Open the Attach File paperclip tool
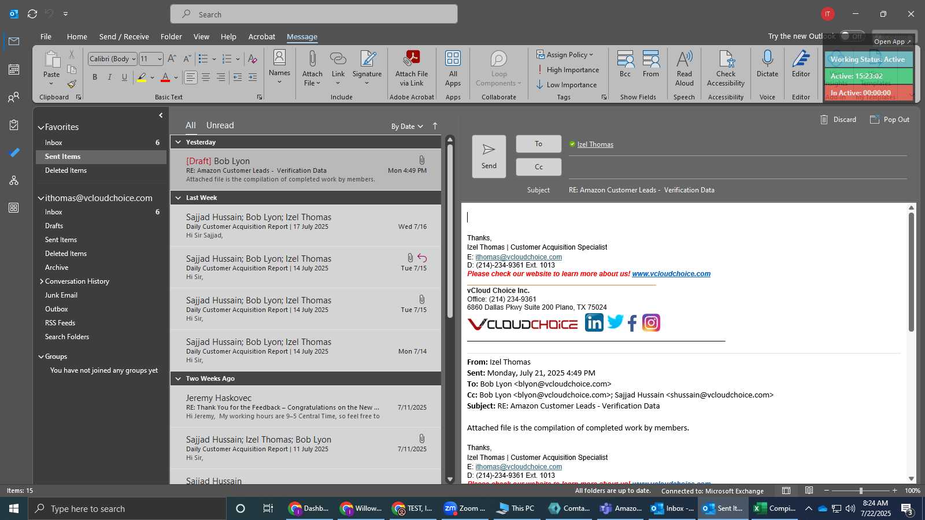 (312, 60)
